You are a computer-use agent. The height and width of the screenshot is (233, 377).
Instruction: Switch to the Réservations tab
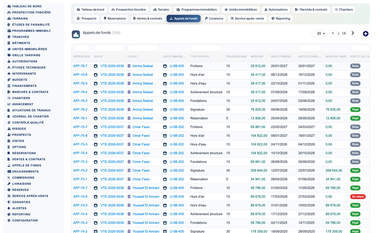115,19
